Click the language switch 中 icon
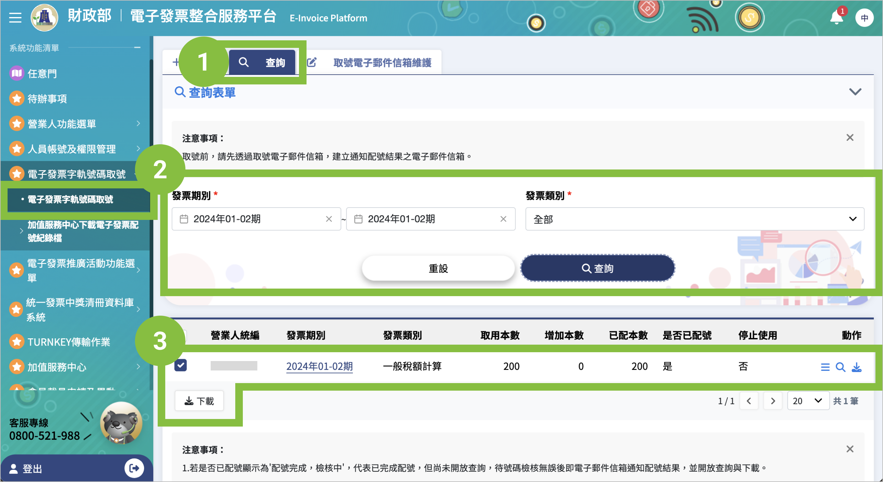 click(864, 18)
